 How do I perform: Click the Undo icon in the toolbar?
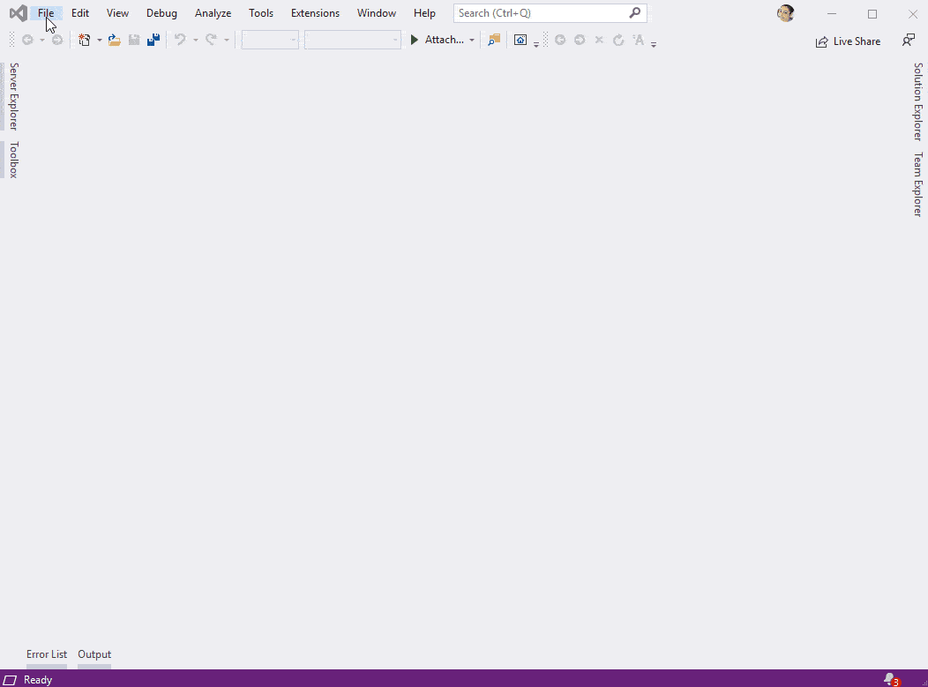[x=179, y=40]
